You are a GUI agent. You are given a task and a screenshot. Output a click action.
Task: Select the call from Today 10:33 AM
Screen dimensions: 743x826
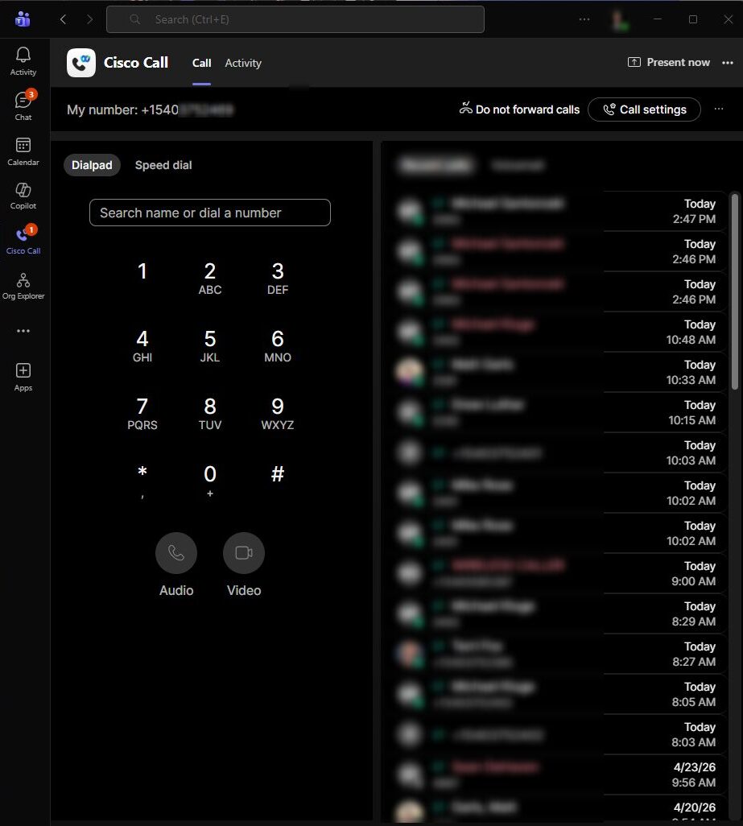559,372
